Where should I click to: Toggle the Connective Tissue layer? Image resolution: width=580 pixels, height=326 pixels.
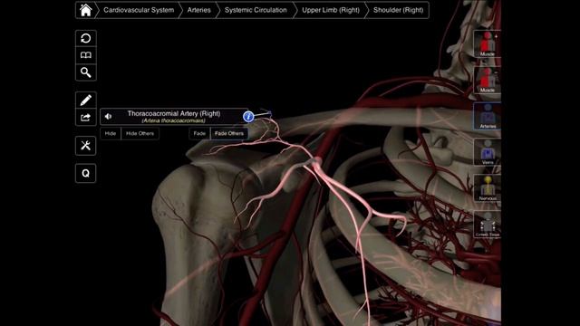point(488,225)
